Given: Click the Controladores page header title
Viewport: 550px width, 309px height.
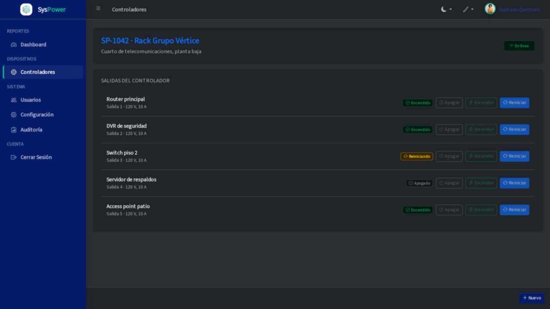Looking at the screenshot, I should click(129, 9).
